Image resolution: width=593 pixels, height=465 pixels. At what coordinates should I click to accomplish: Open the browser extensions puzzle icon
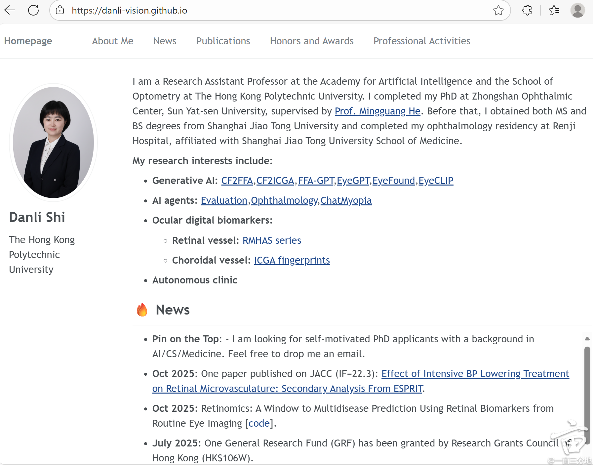tap(527, 11)
